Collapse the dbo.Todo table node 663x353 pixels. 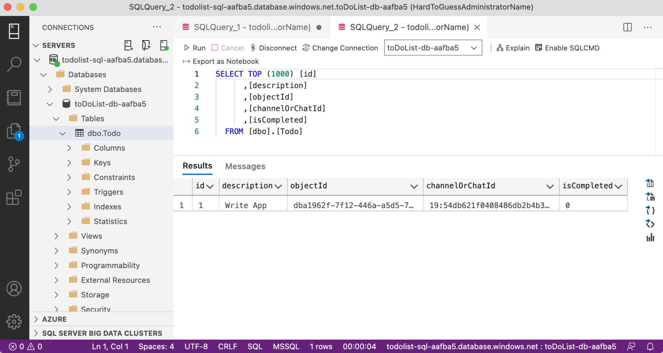pyautogui.click(x=63, y=133)
